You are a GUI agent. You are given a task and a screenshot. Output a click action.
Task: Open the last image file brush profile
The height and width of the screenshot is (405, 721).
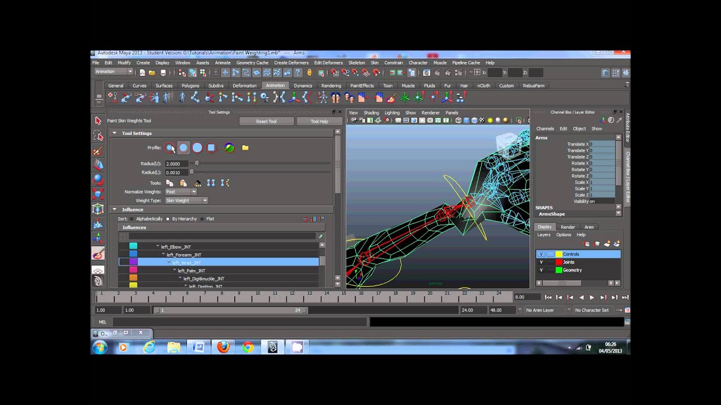click(x=229, y=148)
